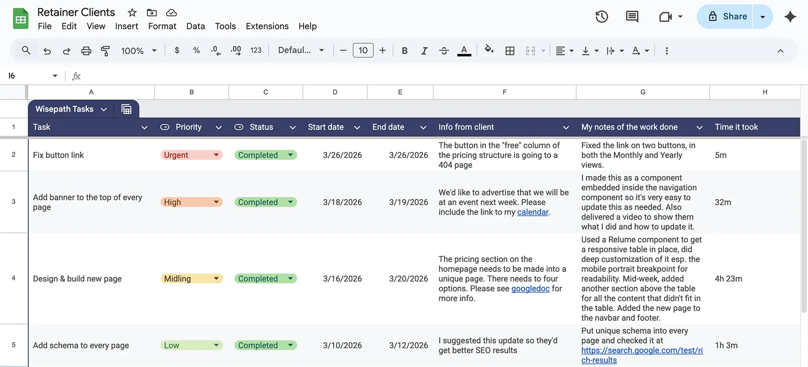Open Gemini sparkle assistant icon

[x=790, y=16]
